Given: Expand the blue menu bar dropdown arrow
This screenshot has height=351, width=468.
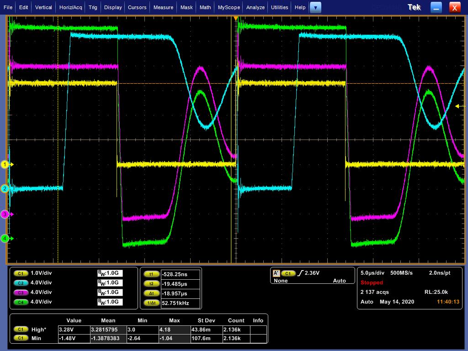Looking at the screenshot, I should click(315, 7).
